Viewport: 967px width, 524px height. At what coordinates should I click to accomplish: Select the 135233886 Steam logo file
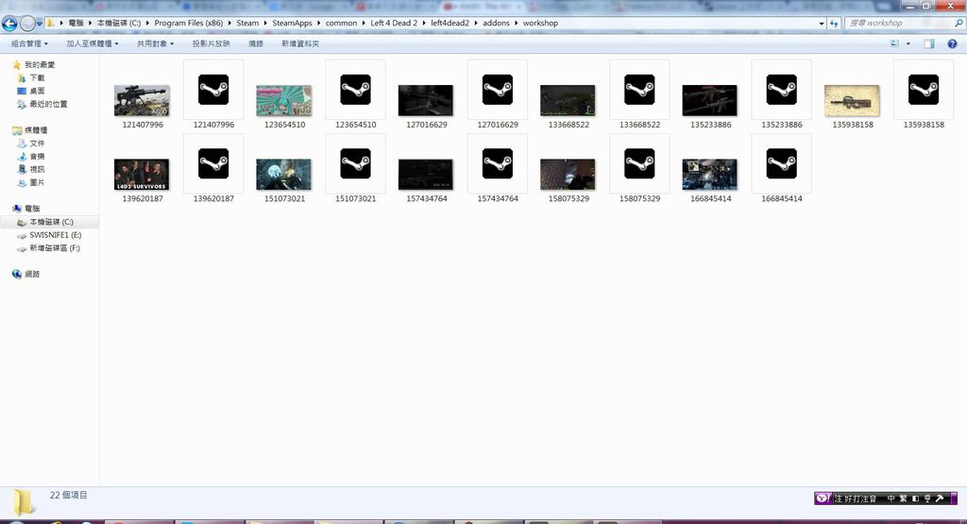(781, 90)
